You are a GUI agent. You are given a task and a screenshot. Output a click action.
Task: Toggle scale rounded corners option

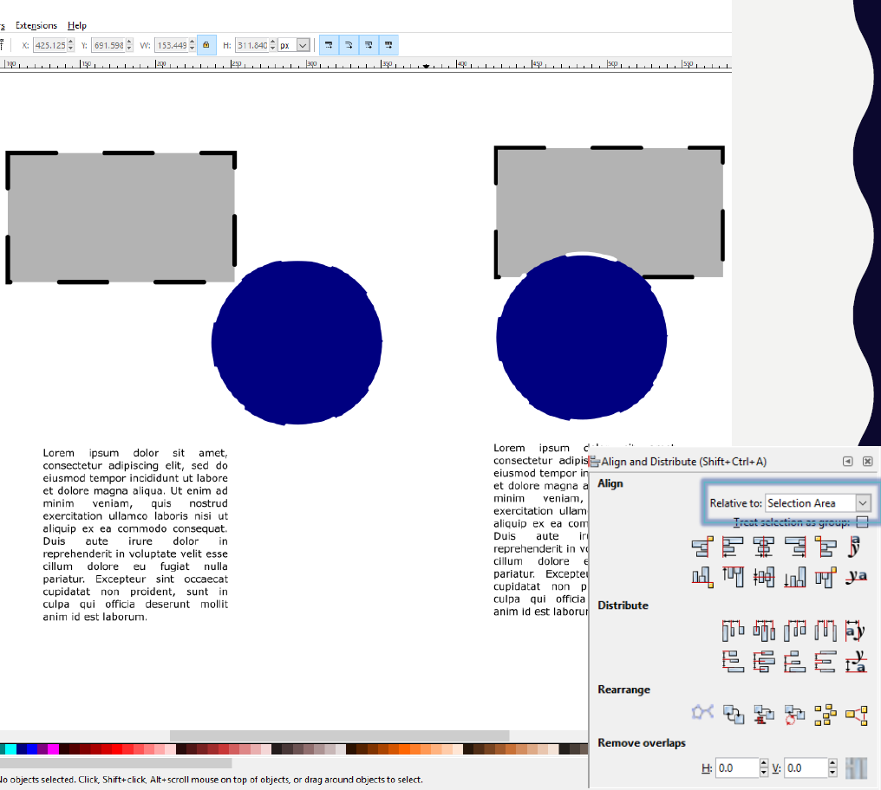[349, 45]
